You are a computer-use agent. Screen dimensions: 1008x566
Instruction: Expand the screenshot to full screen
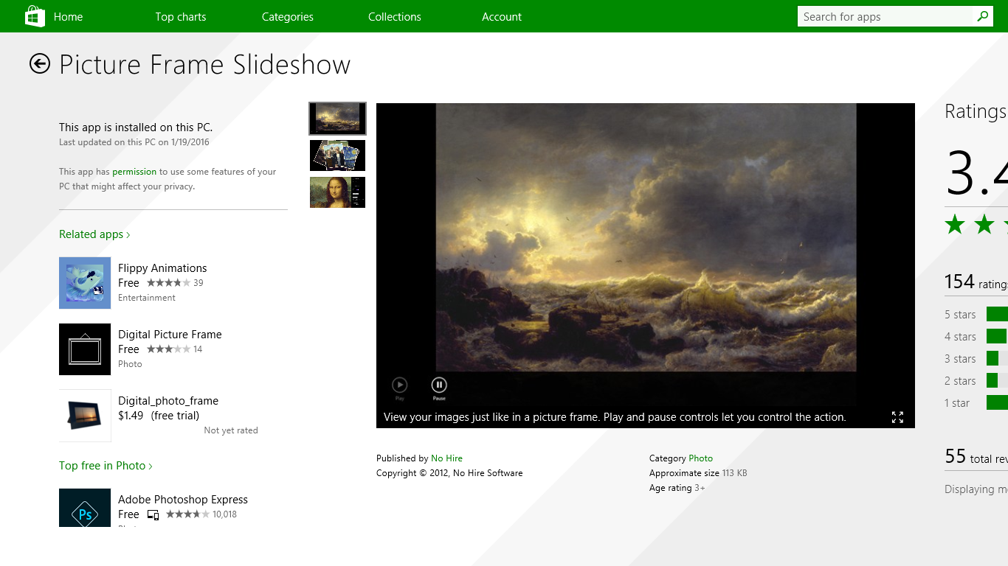[x=897, y=417]
